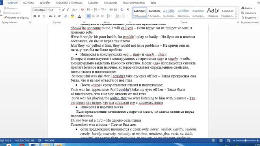Open the borders dropdown

pyautogui.click(x=127, y=16)
